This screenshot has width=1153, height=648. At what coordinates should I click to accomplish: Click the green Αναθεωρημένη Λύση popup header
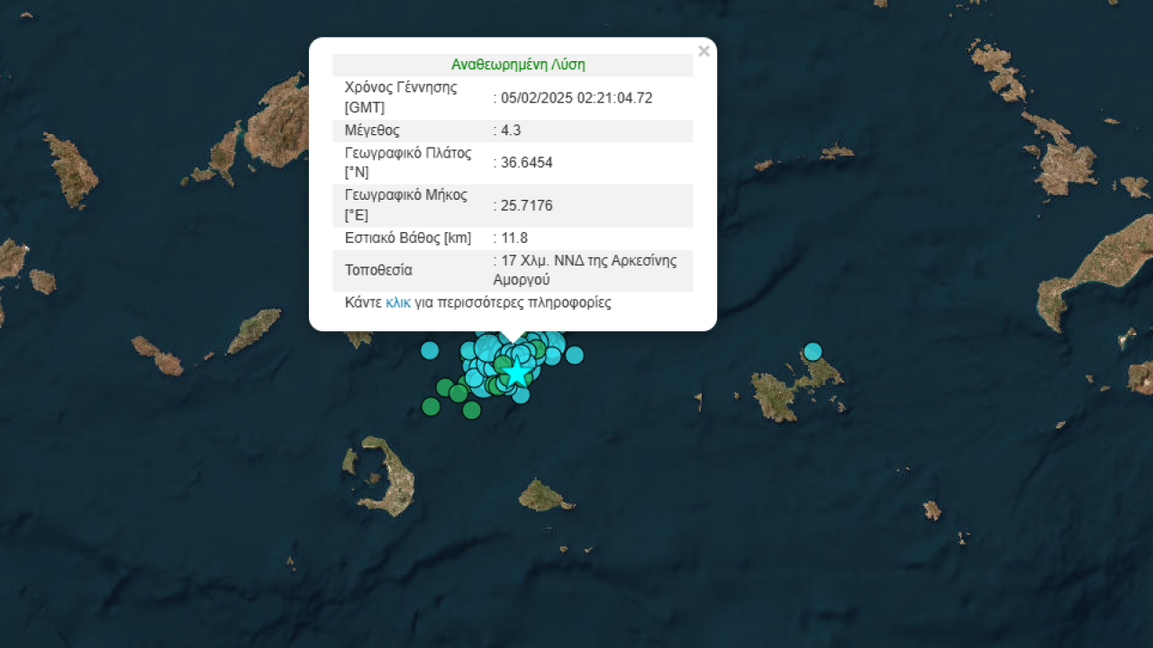518,65
